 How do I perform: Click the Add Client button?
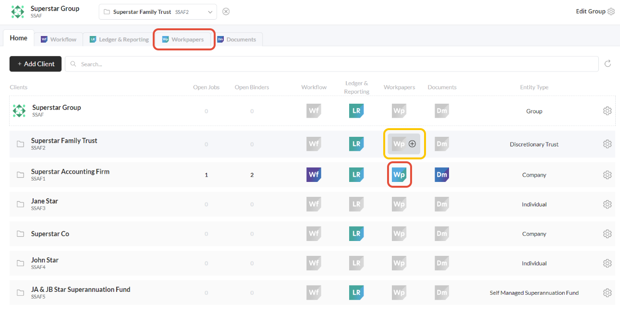(x=35, y=63)
